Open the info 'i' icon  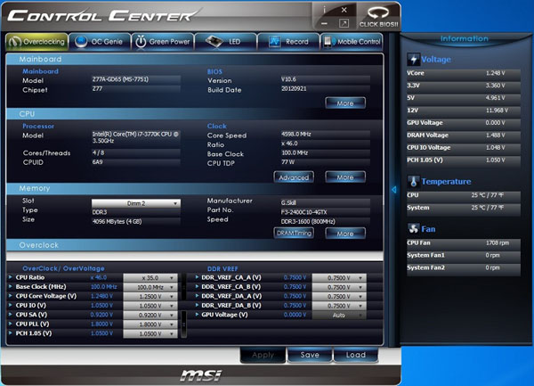[324, 10]
